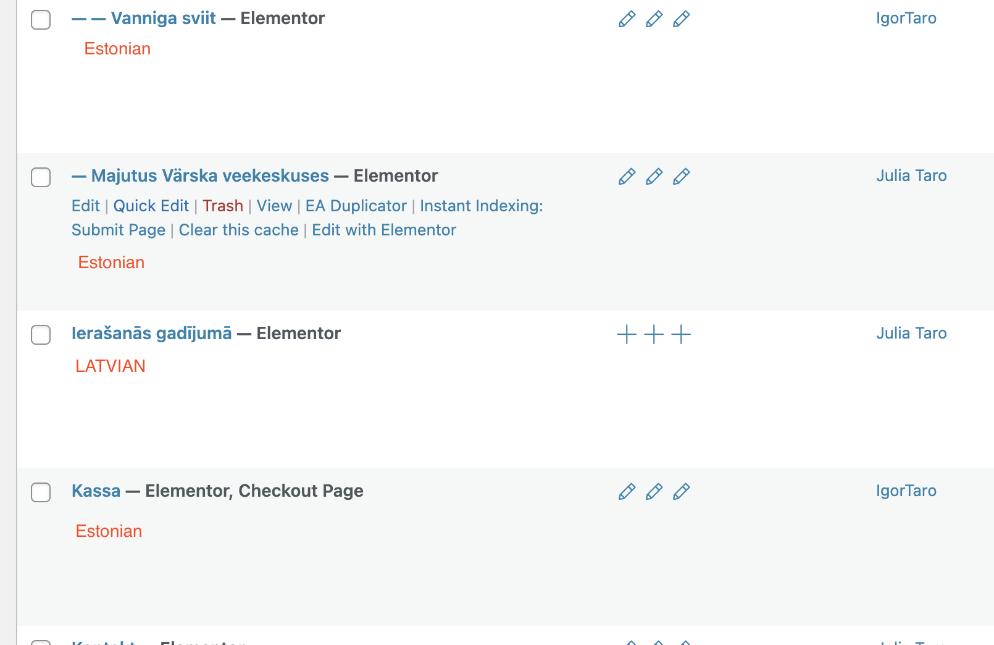This screenshot has width=994, height=645.
Task: Click first pencil icon in Vanniga sviit row
Action: [x=627, y=19]
